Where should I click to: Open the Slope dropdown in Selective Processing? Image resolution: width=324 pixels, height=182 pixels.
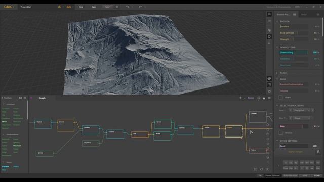click(x=302, y=118)
